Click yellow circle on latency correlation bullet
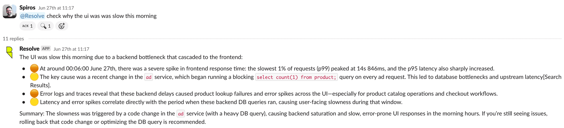564x128 pixels. click(x=34, y=102)
